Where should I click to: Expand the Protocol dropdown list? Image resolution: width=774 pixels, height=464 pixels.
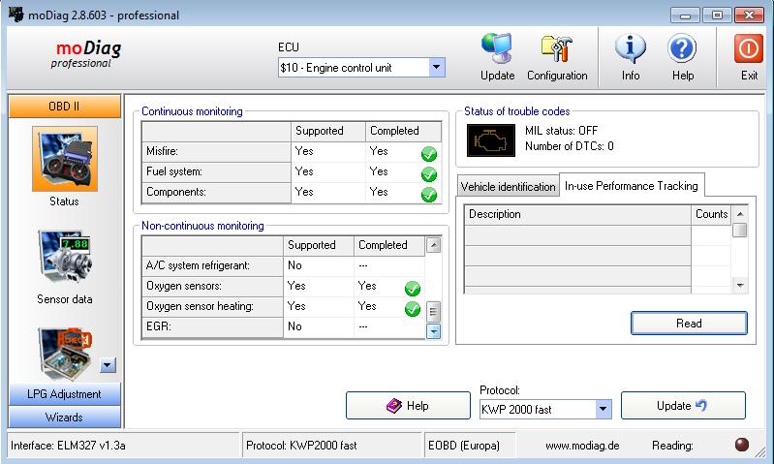tap(603, 409)
